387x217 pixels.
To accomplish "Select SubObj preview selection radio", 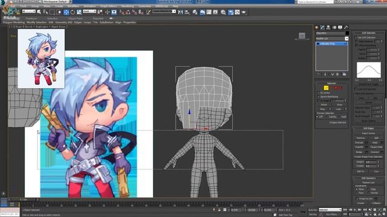I will coord(327,117).
